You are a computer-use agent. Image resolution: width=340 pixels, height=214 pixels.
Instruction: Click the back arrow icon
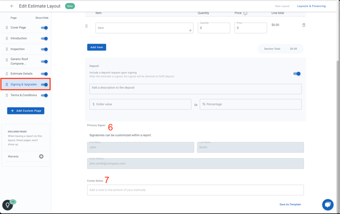point(12,6)
